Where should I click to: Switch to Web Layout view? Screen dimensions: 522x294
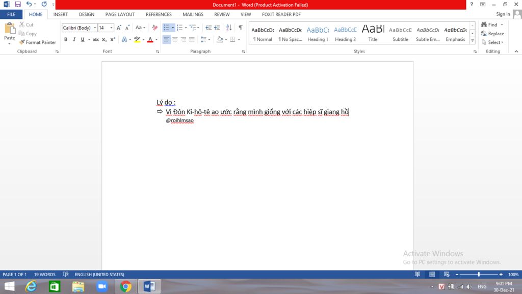pyautogui.click(x=447, y=274)
